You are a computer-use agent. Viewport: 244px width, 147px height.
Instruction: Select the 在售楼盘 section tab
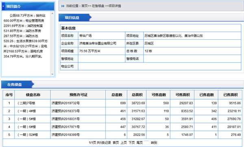point(17,85)
